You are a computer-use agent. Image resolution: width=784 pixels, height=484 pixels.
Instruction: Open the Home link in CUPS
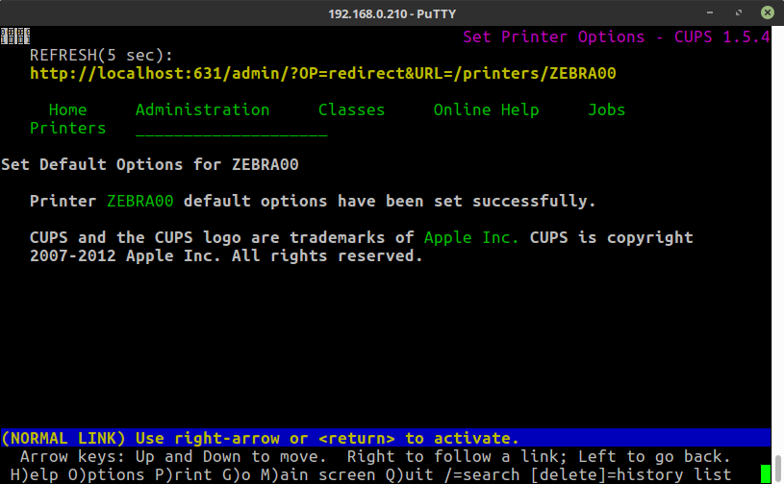(x=67, y=109)
